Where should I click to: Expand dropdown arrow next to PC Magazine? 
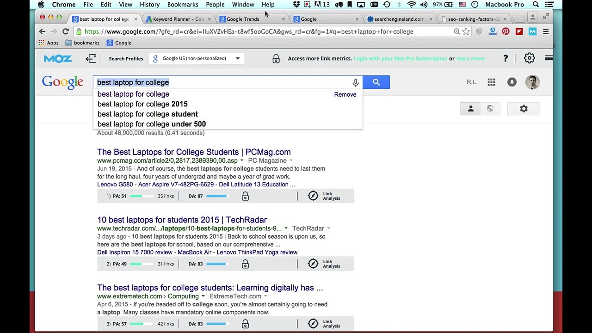point(290,161)
